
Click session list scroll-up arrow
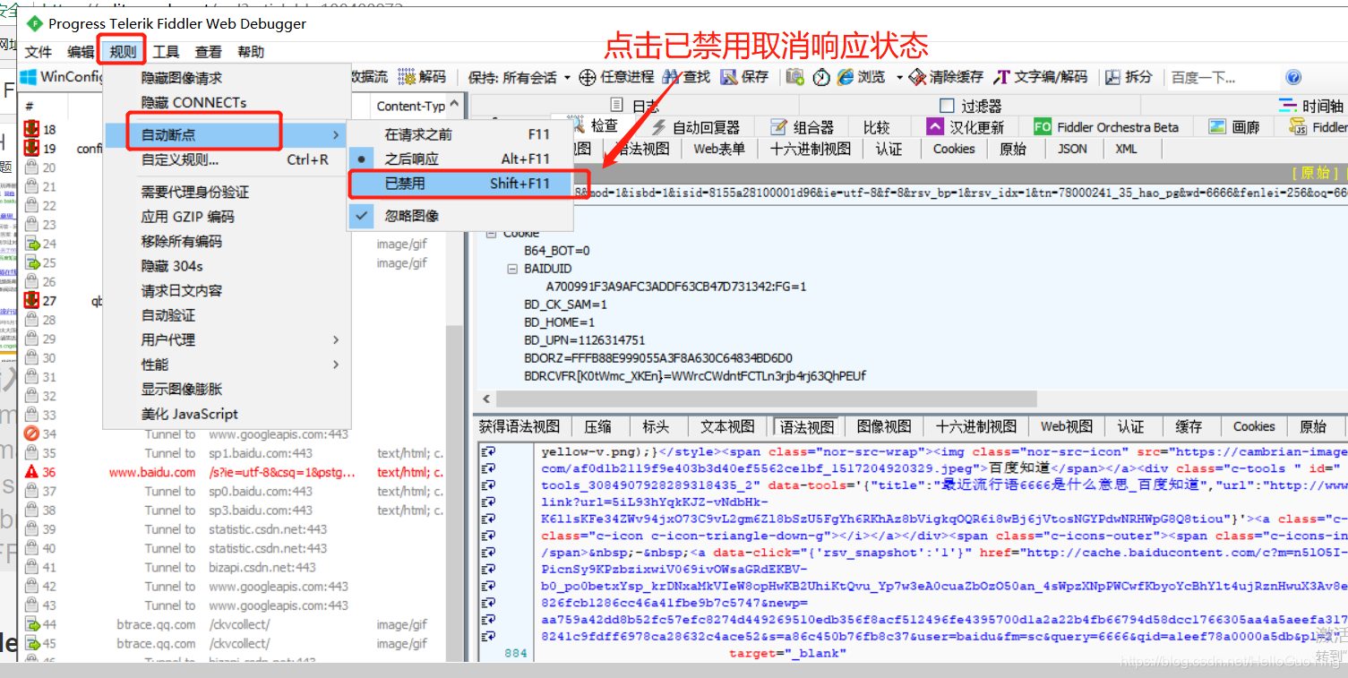coord(454,105)
